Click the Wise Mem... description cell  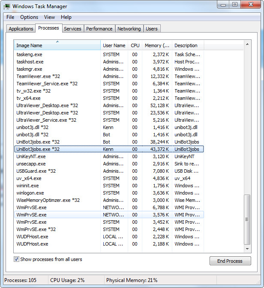(187, 200)
